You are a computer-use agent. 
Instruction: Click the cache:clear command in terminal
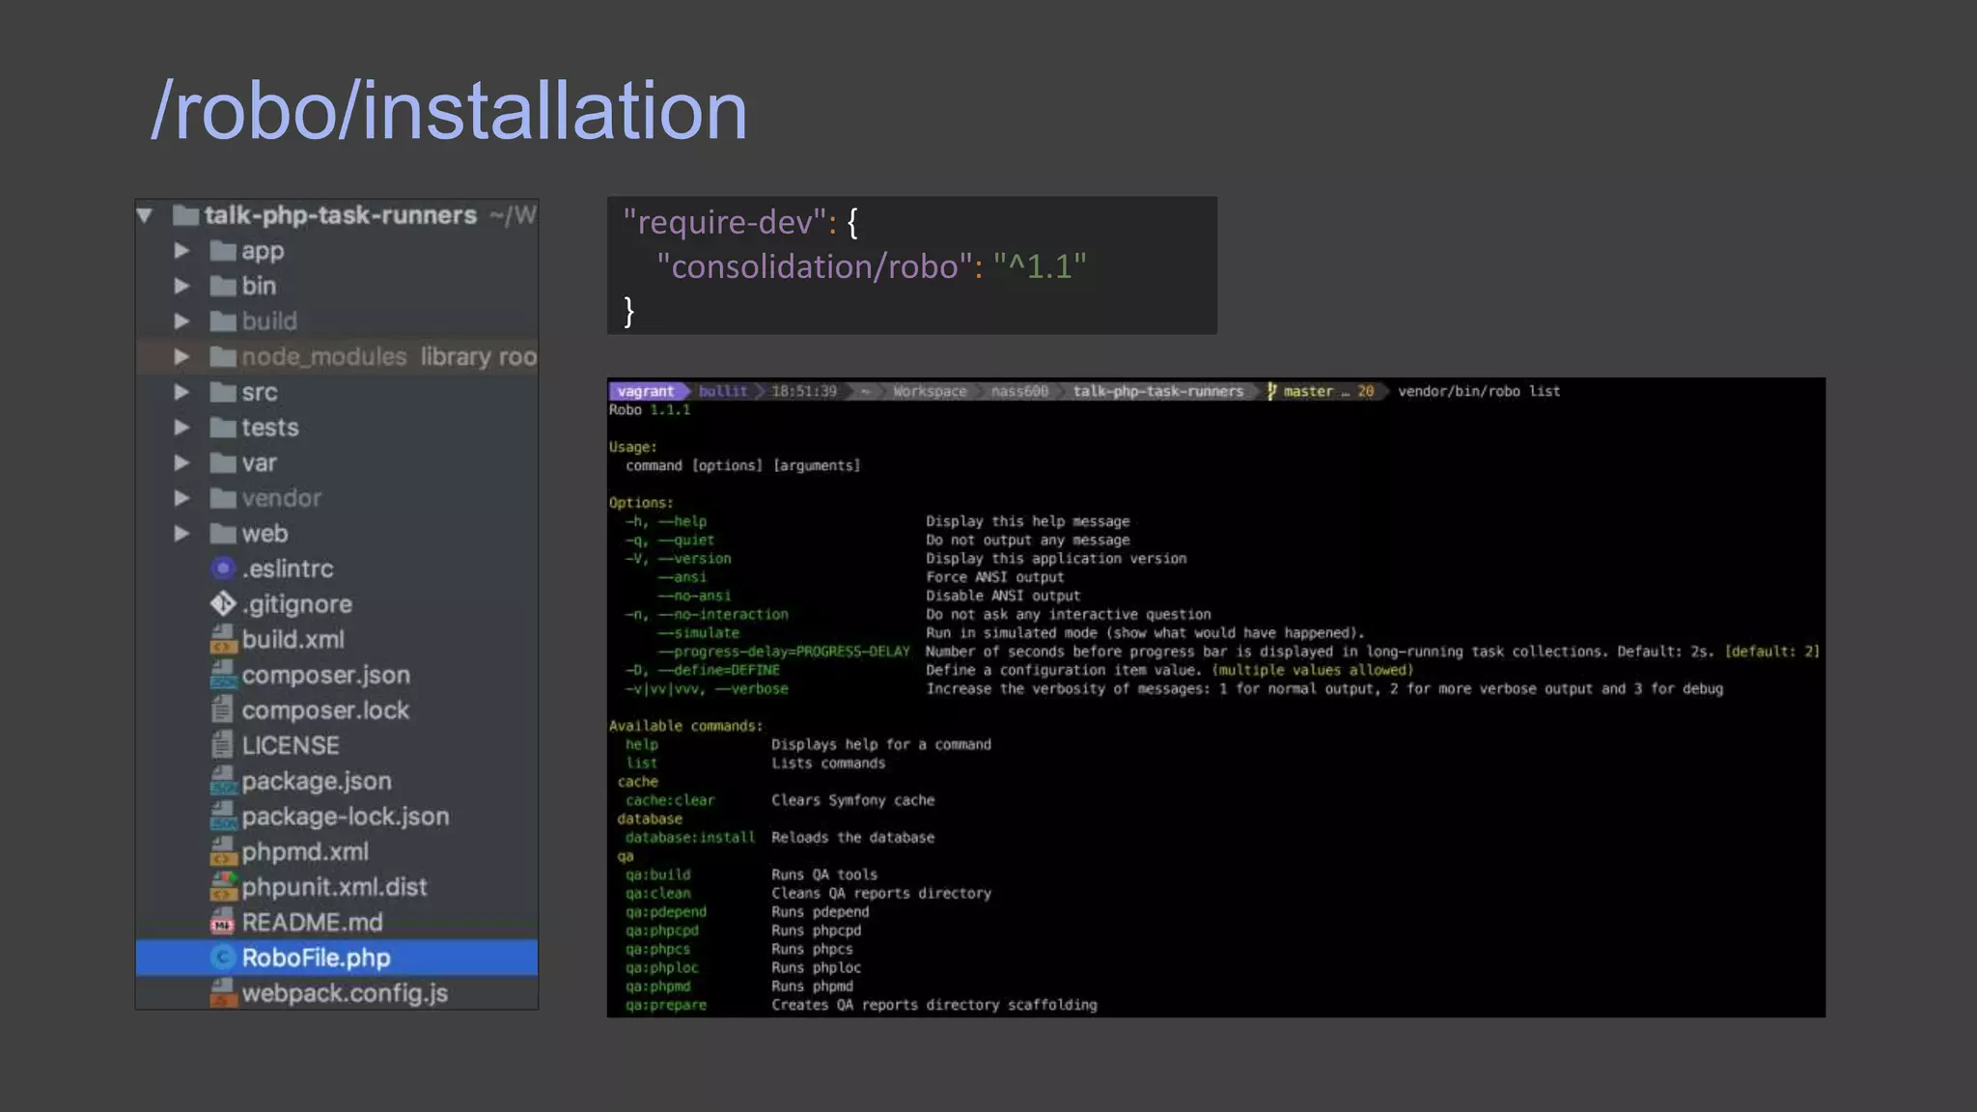[670, 800]
